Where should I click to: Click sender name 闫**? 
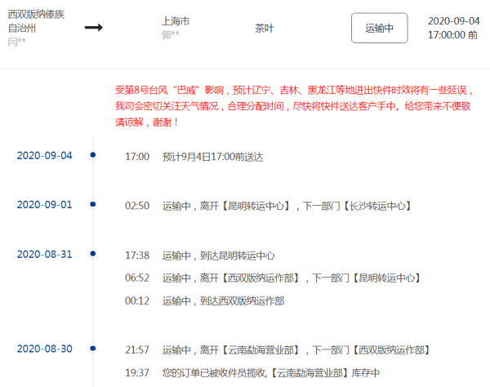click(16, 42)
